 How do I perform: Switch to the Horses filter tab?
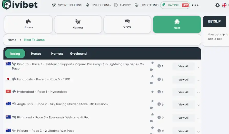click(x=36, y=54)
